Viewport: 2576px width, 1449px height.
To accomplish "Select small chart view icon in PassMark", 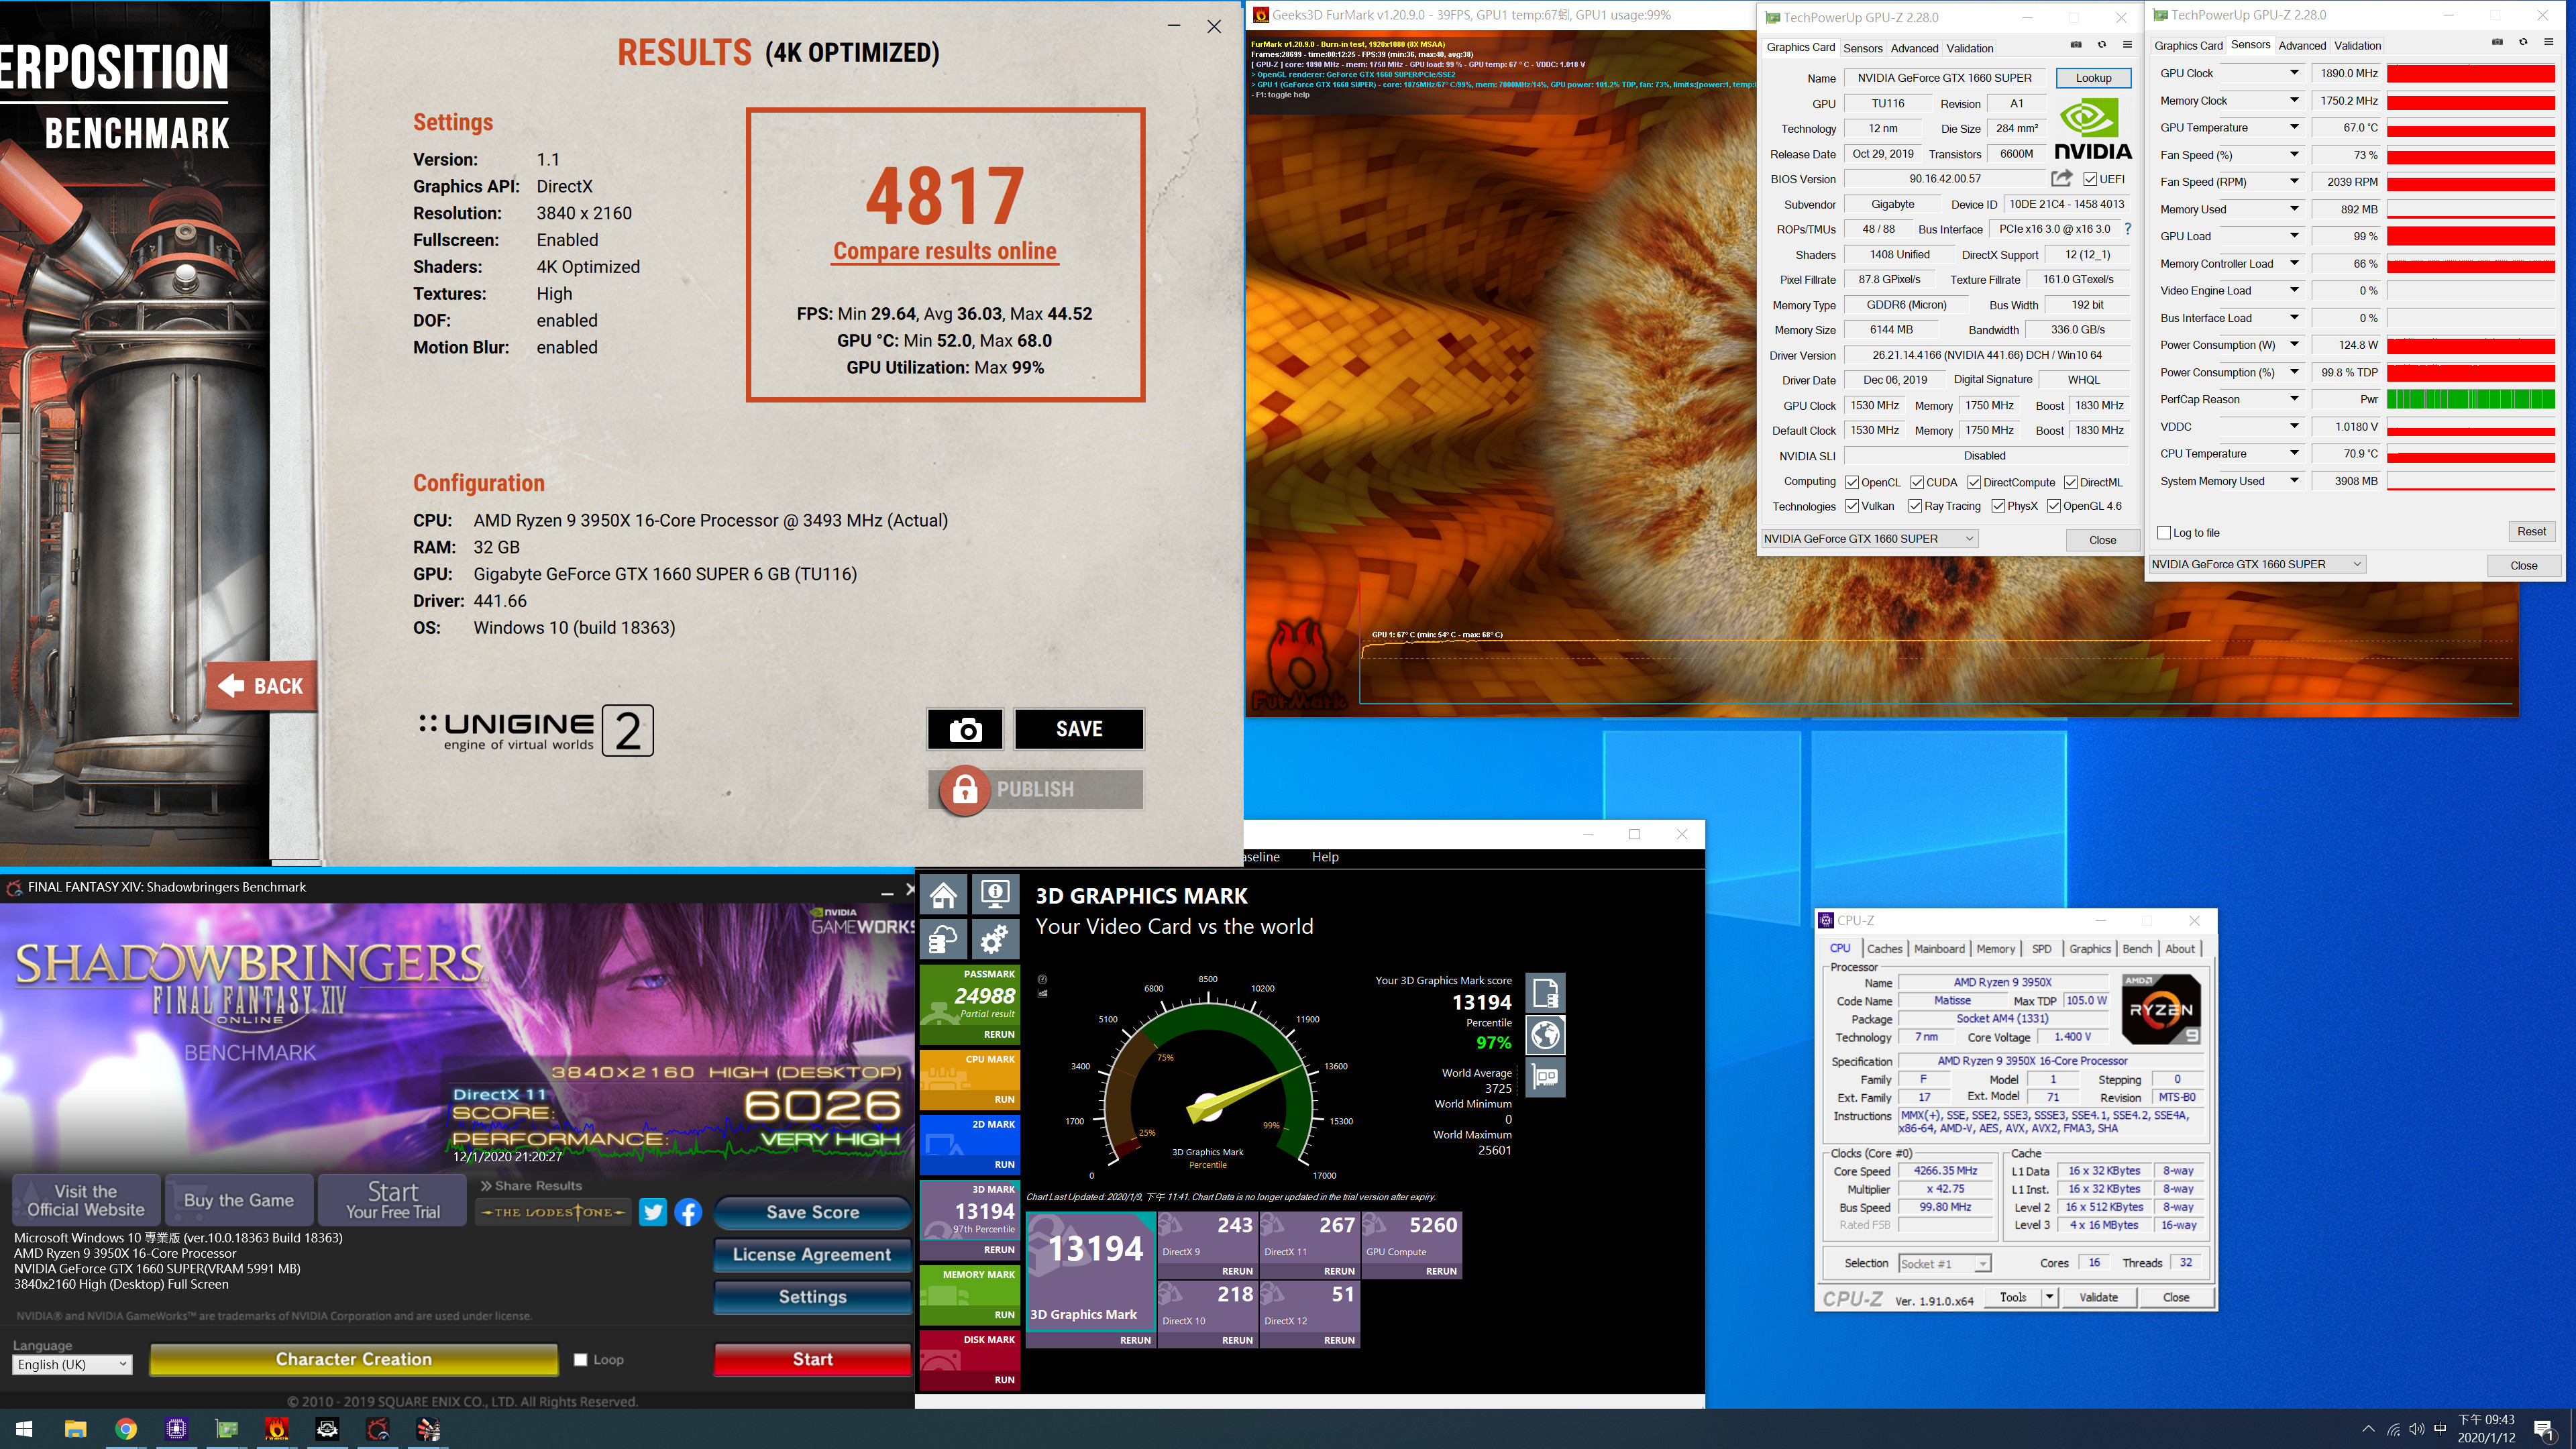I will pyautogui.click(x=1042, y=993).
